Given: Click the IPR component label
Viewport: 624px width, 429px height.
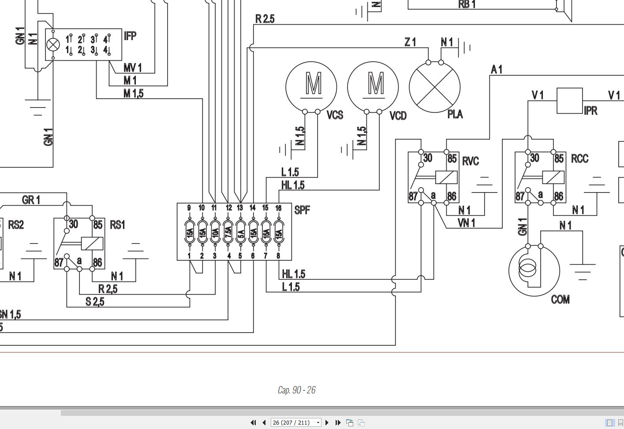Looking at the screenshot, I should tap(590, 111).
